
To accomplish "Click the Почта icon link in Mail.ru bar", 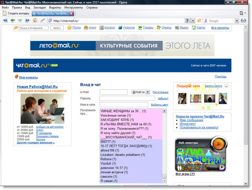I will click(x=74, y=28).
